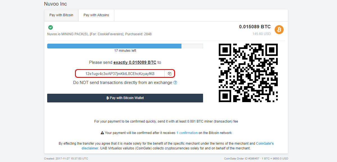Viewport: 337px width, 162px height.
Task: Open the blue question mark help icon
Action: pyautogui.click(x=175, y=83)
